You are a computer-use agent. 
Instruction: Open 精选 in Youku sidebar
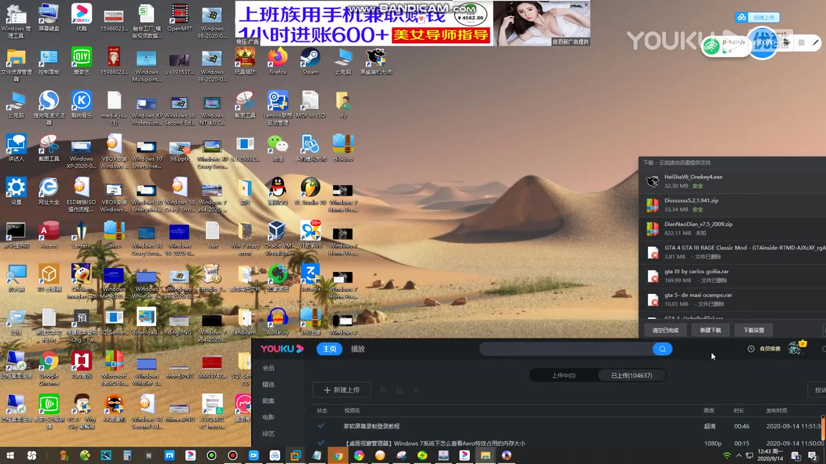pyautogui.click(x=268, y=384)
